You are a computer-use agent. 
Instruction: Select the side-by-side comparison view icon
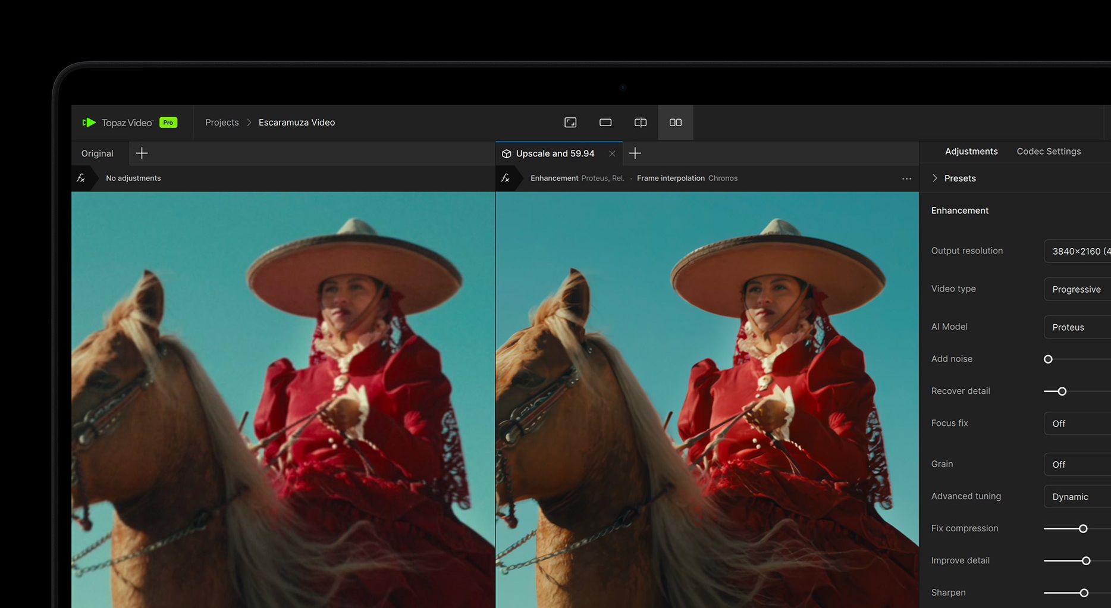676,123
